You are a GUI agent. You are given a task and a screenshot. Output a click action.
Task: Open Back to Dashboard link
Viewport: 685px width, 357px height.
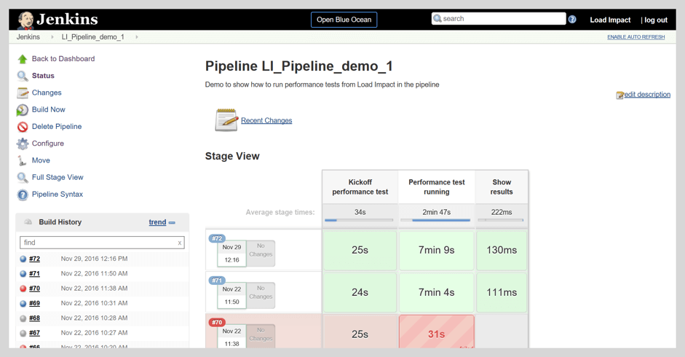click(x=63, y=58)
